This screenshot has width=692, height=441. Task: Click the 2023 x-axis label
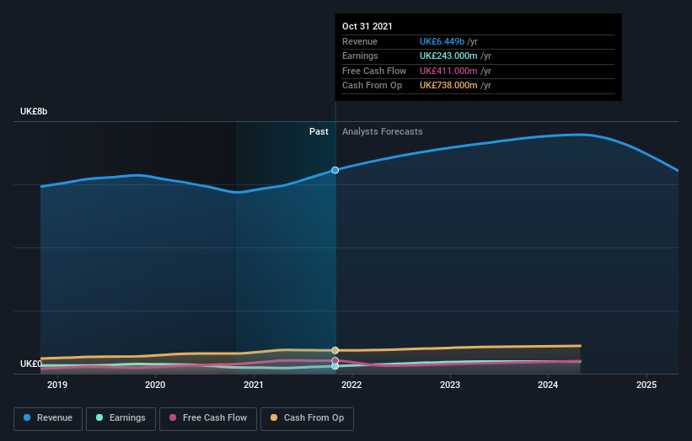[x=450, y=385]
